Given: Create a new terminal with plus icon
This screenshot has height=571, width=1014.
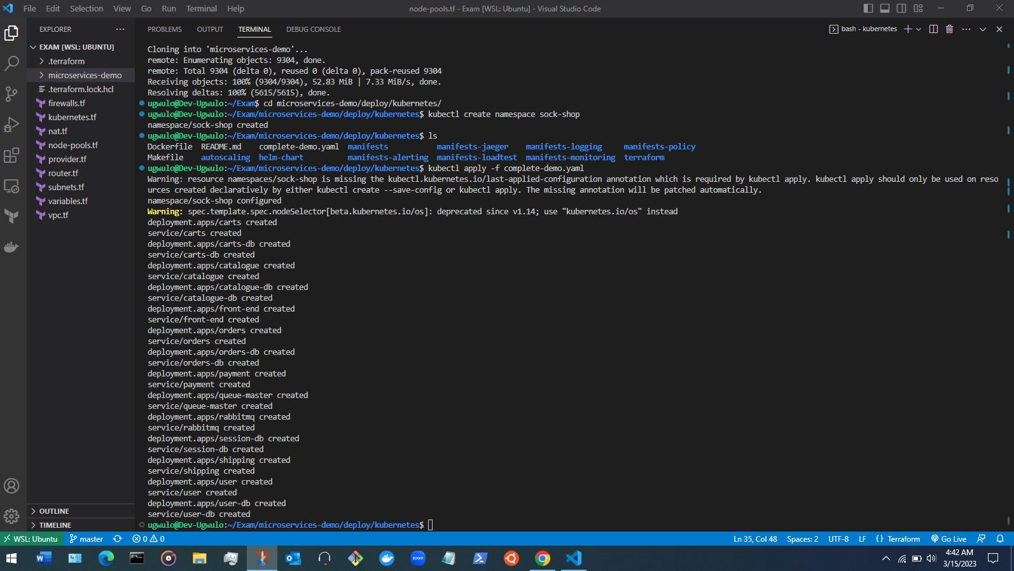Looking at the screenshot, I should (908, 29).
